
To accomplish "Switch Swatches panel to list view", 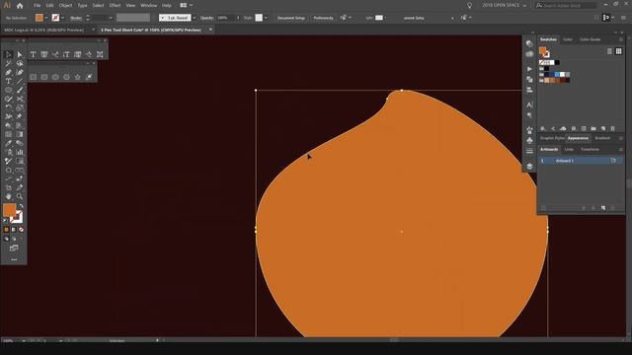I will [x=609, y=51].
